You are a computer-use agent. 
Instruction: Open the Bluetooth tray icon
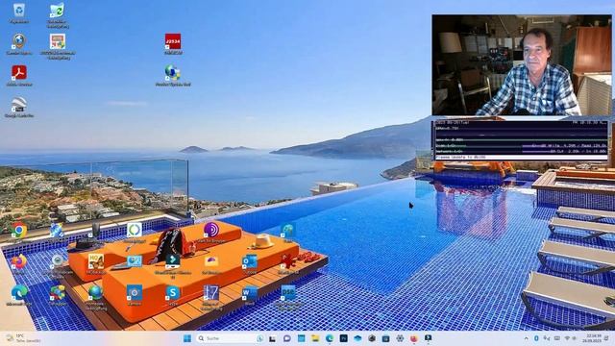[536, 338]
